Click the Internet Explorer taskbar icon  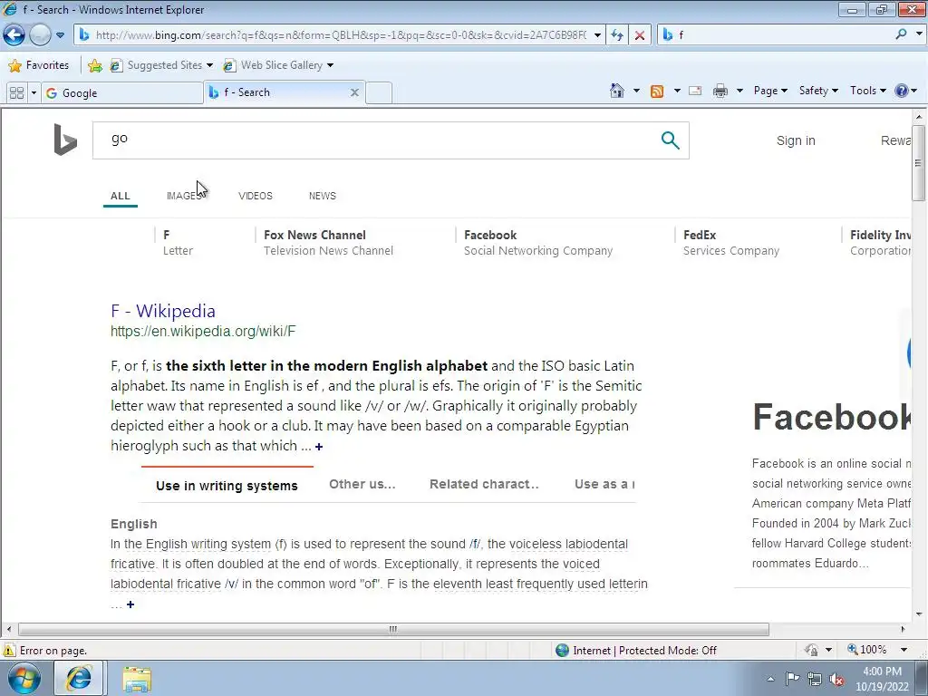79,678
